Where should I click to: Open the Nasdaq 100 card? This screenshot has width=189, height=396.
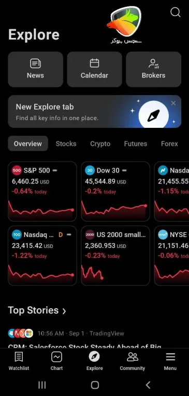(42, 256)
